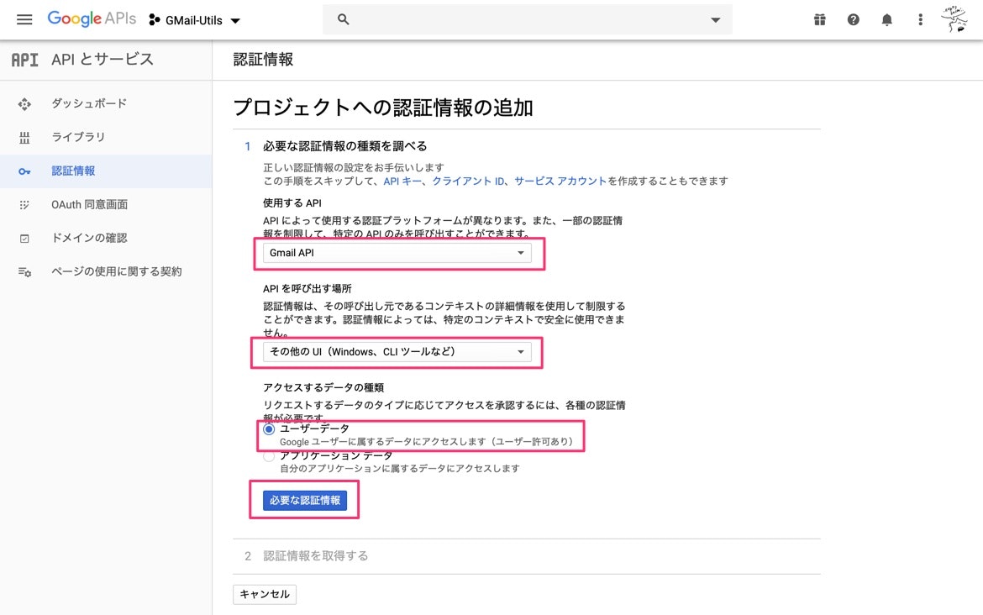This screenshot has width=983, height=615.
Task: Focus the top search field
Action: pos(528,19)
